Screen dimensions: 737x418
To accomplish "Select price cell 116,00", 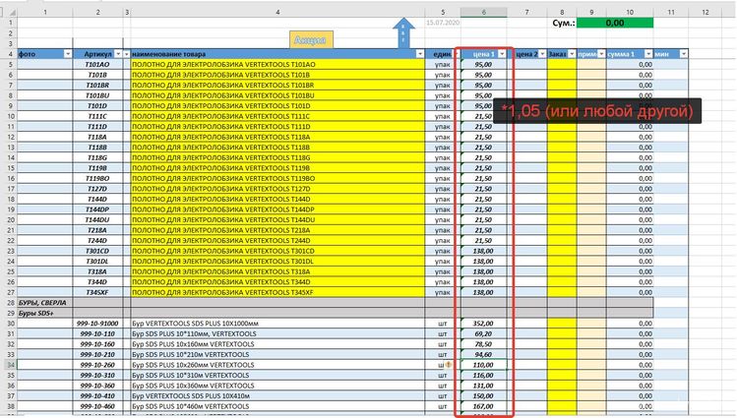I will coord(484,375).
